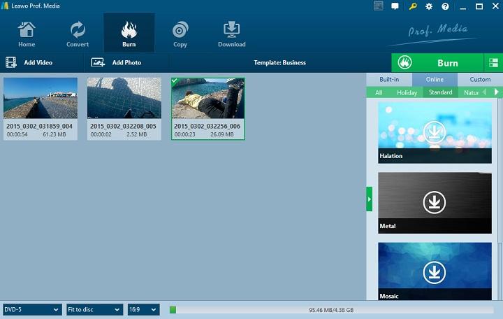This screenshot has width=503, height=319.
Task: Click the Metal template name label
Action: (x=388, y=226)
